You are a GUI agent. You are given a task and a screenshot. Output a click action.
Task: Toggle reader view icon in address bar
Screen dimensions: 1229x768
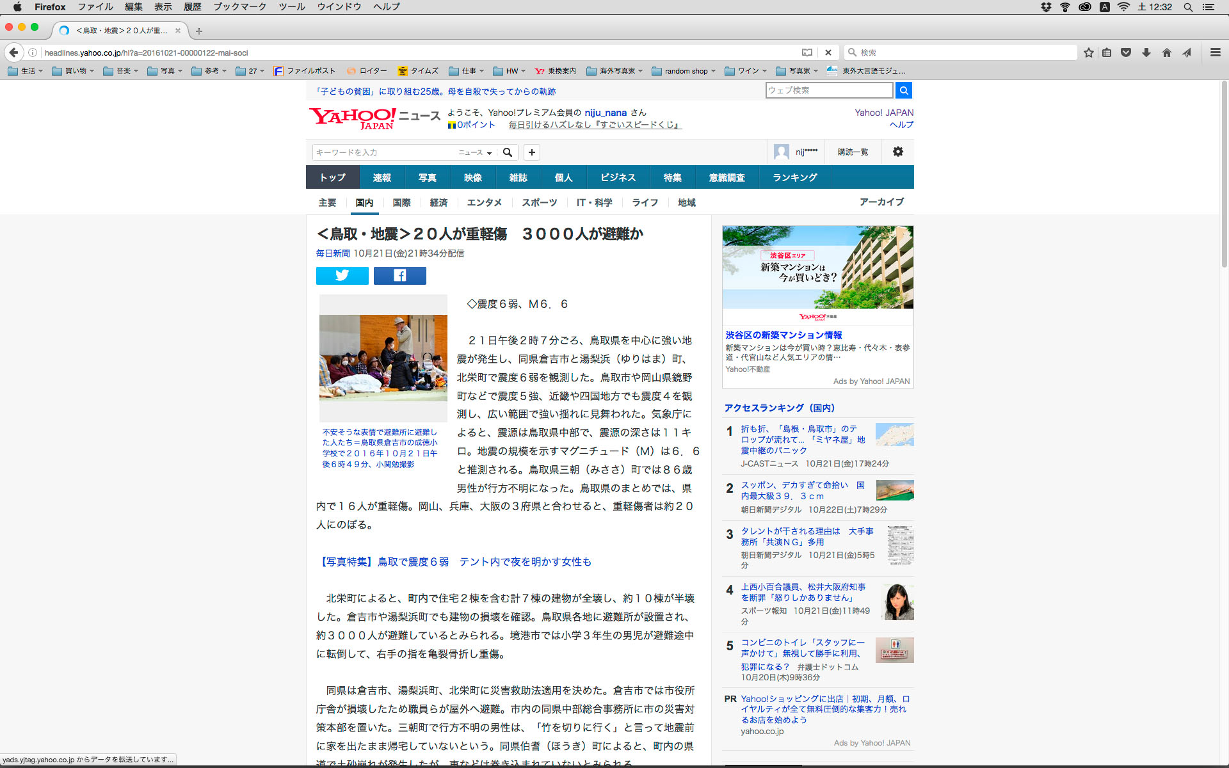point(807,52)
